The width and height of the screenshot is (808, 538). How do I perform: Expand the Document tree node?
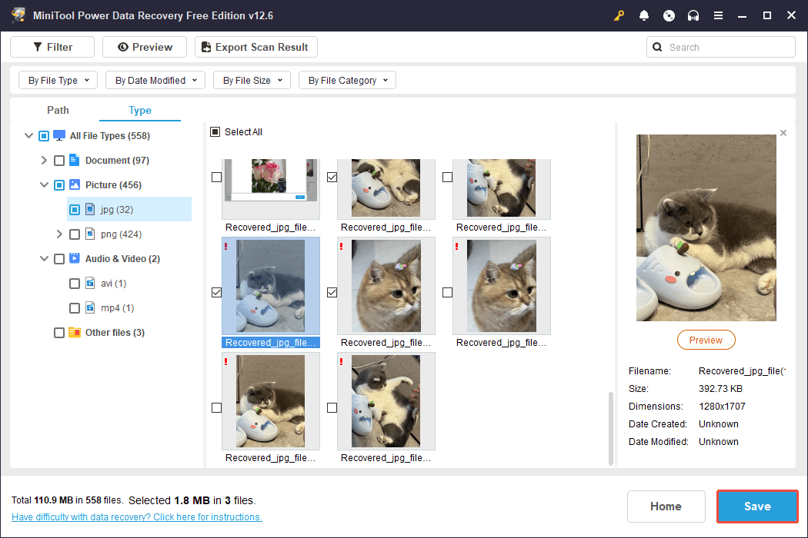click(x=44, y=161)
